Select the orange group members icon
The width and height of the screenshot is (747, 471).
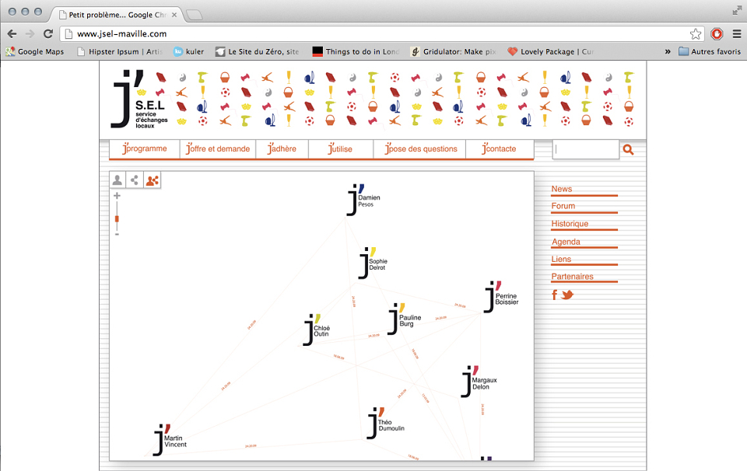pyautogui.click(x=153, y=180)
